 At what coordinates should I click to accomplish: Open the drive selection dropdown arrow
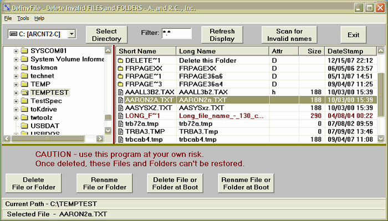72,34
